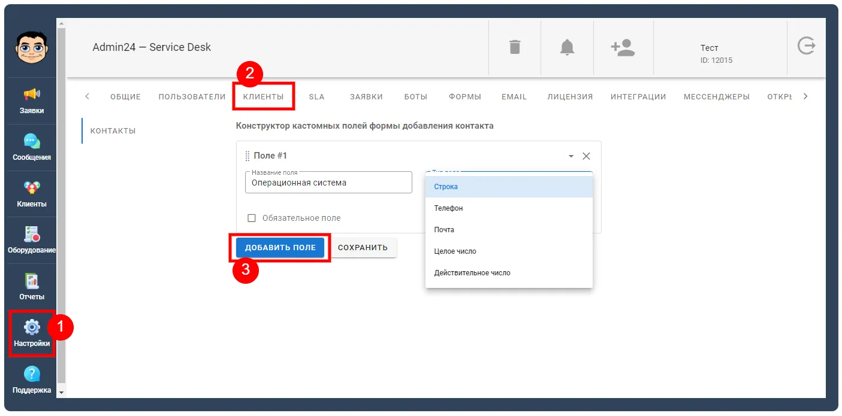Open the Заявки megaphone icon in sidebar

(x=32, y=95)
